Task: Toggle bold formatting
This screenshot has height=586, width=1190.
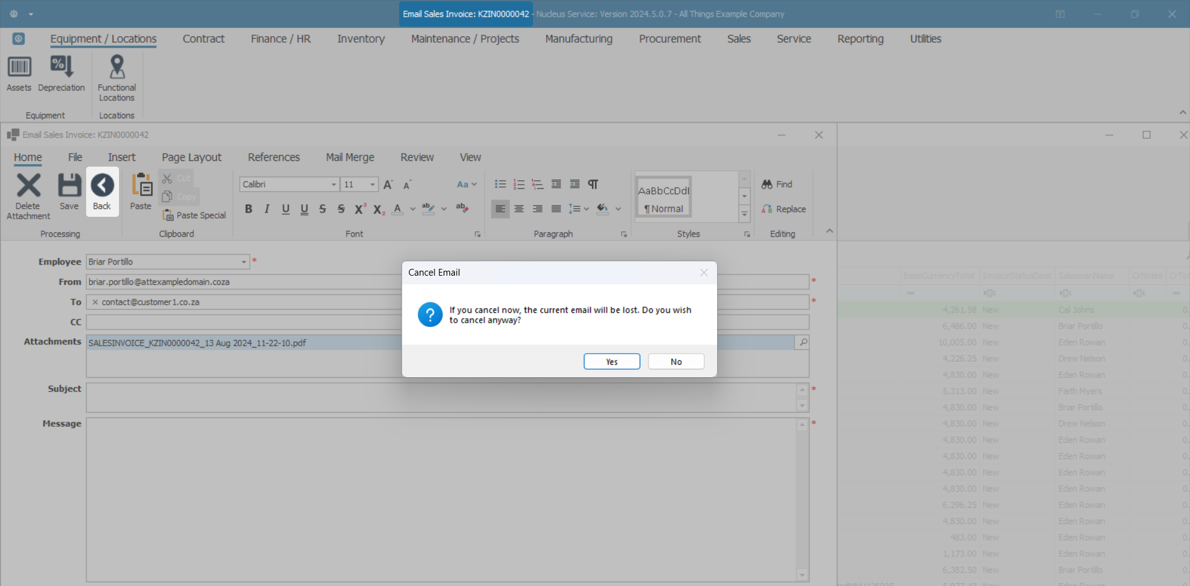Action: [x=249, y=209]
